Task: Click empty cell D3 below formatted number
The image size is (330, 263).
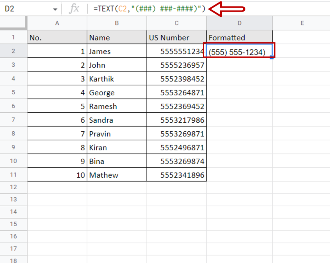Action: click(239, 65)
